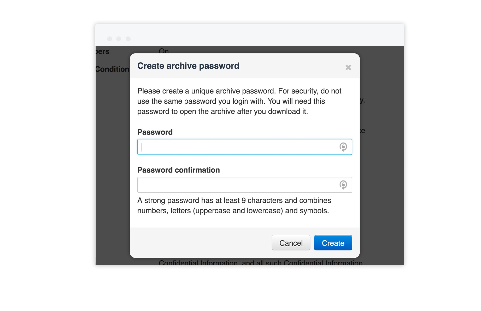481x311 pixels.
Task: Click the password manager icon in confirmation field
Action: [x=343, y=185]
